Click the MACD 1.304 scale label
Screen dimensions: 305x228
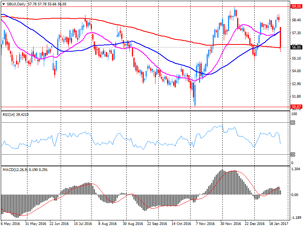click(295, 169)
